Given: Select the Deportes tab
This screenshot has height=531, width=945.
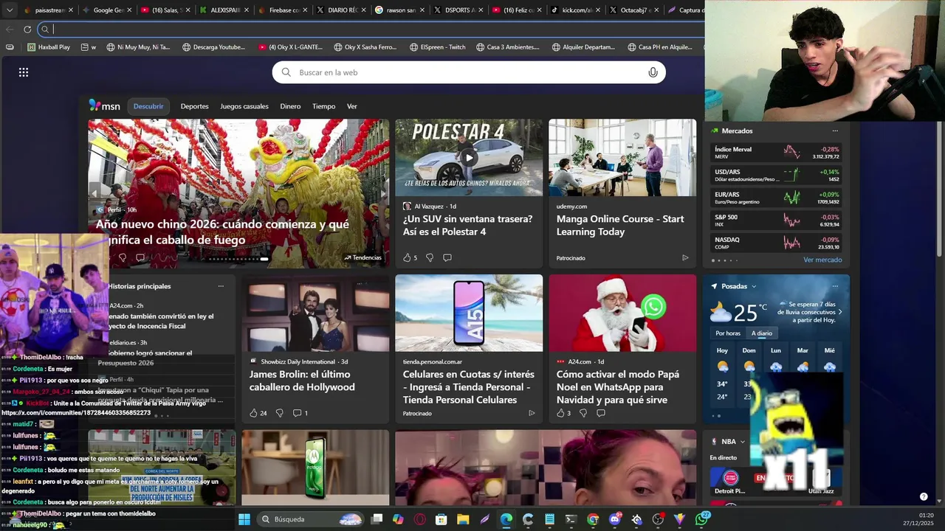Looking at the screenshot, I should click(x=195, y=106).
